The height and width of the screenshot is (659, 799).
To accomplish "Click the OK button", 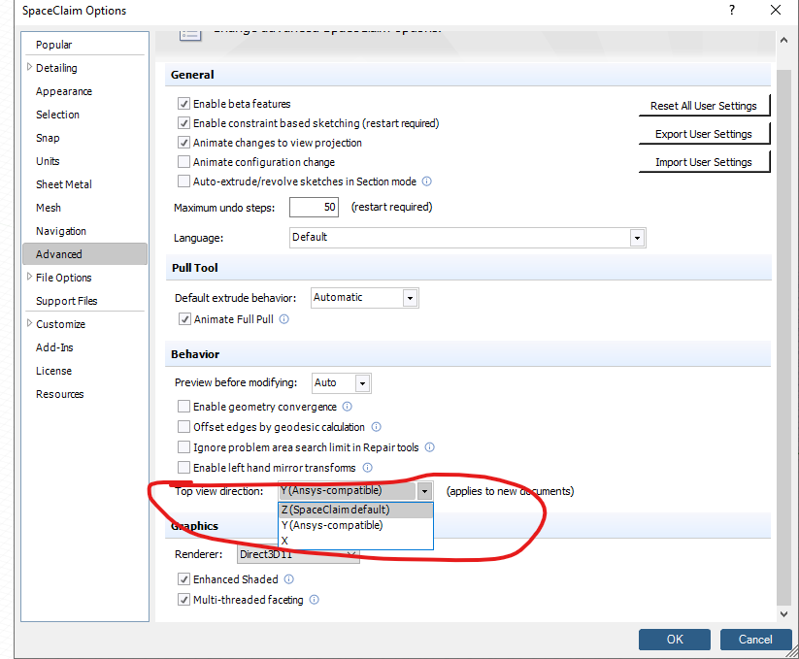I will [x=674, y=639].
